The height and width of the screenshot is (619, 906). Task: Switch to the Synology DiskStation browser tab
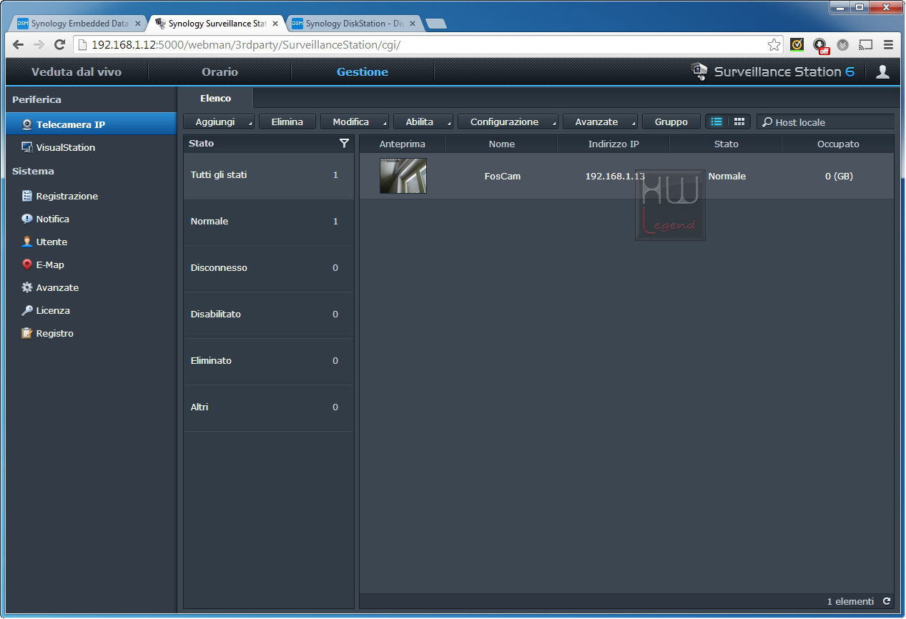pyautogui.click(x=353, y=23)
